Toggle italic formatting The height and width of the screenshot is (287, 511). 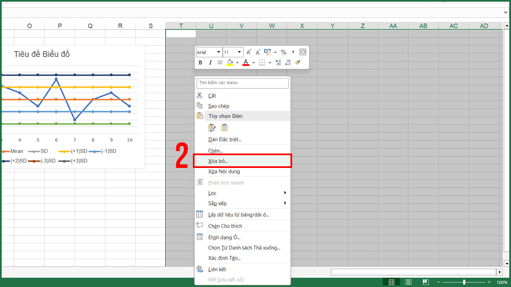click(210, 63)
